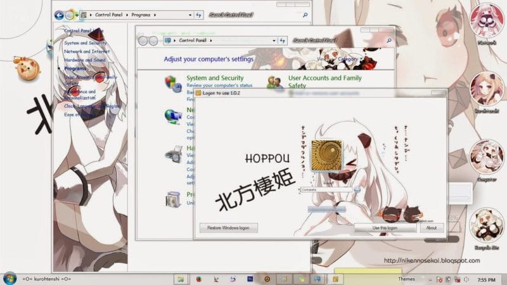Open the System and Security shield icon
This screenshot has height=285, width=507.
(x=173, y=84)
